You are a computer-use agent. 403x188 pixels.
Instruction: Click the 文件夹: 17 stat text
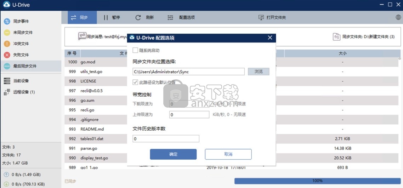[12, 155]
